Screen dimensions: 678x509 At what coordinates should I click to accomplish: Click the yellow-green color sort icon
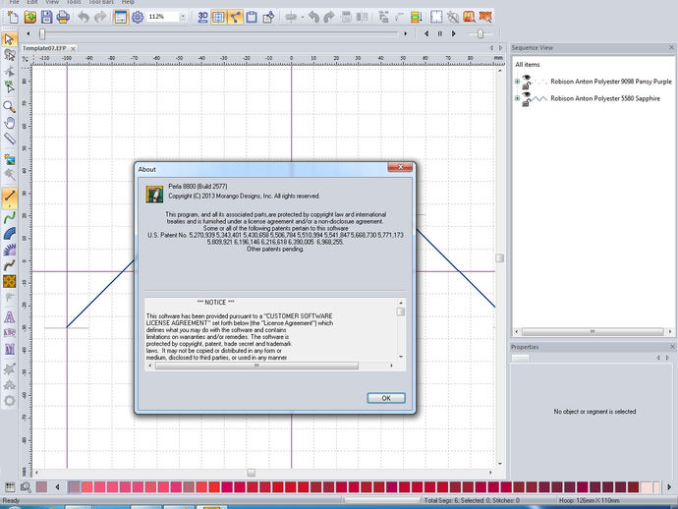416,17
